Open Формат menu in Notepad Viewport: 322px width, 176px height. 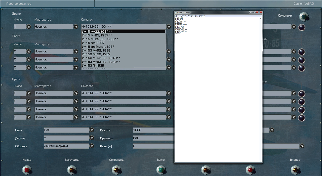[x=190, y=16]
